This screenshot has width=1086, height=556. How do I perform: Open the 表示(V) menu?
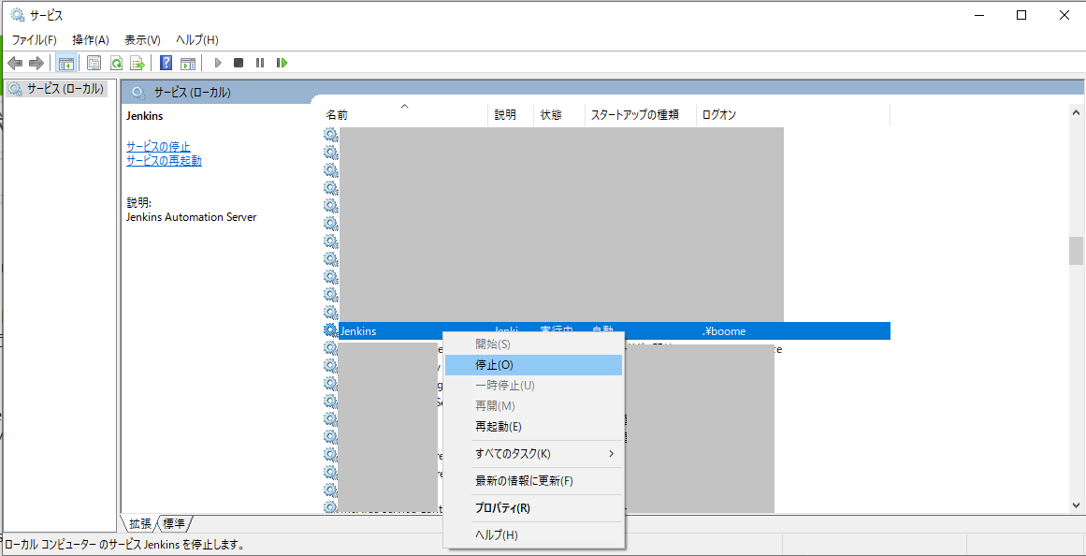point(143,40)
